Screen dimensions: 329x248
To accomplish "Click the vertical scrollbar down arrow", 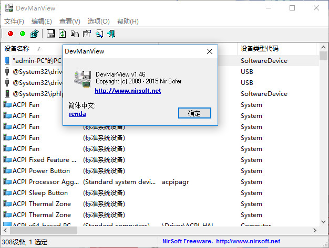I will tap(323, 222).
